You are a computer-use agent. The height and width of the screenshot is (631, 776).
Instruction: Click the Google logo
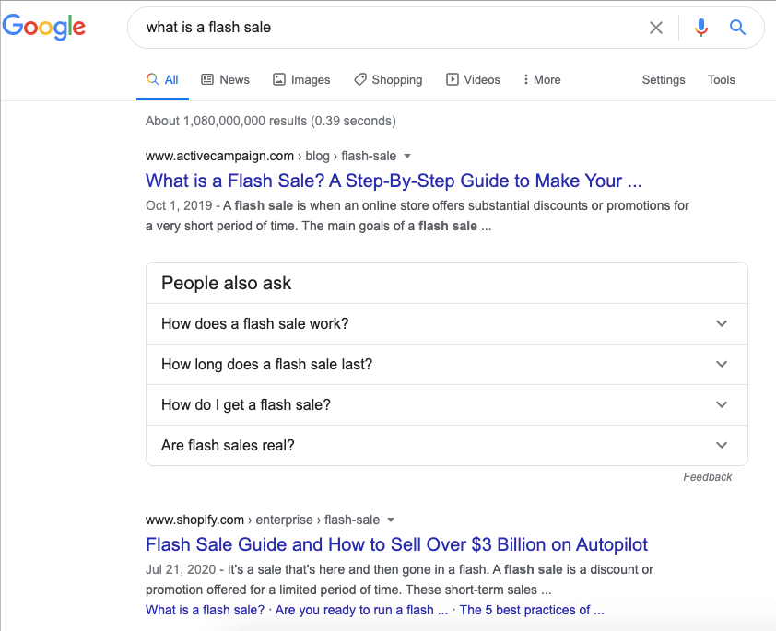click(x=43, y=27)
